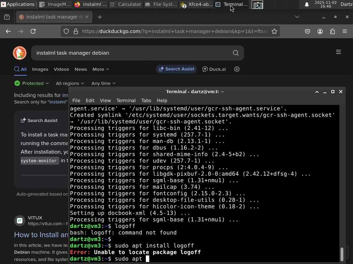This screenshot has height=264, width=353.
Task: Click the VITUX site favicon
Action: click(x=20, y=220)
